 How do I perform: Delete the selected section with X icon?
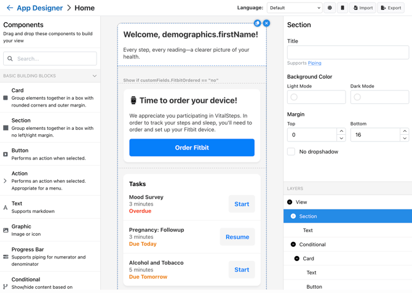coord(266,23)
